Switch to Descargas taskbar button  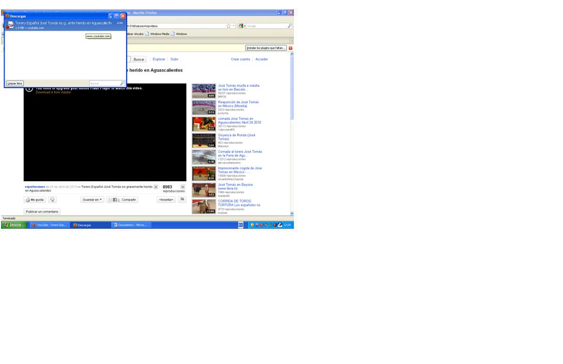click(x=90, y=225)
